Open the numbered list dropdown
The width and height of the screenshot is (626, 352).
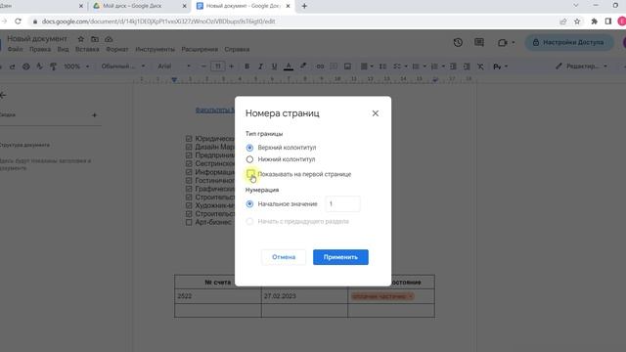(437, 66)
